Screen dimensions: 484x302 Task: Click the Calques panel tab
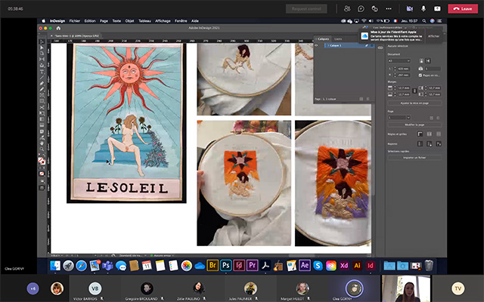(x=323, y=39)
